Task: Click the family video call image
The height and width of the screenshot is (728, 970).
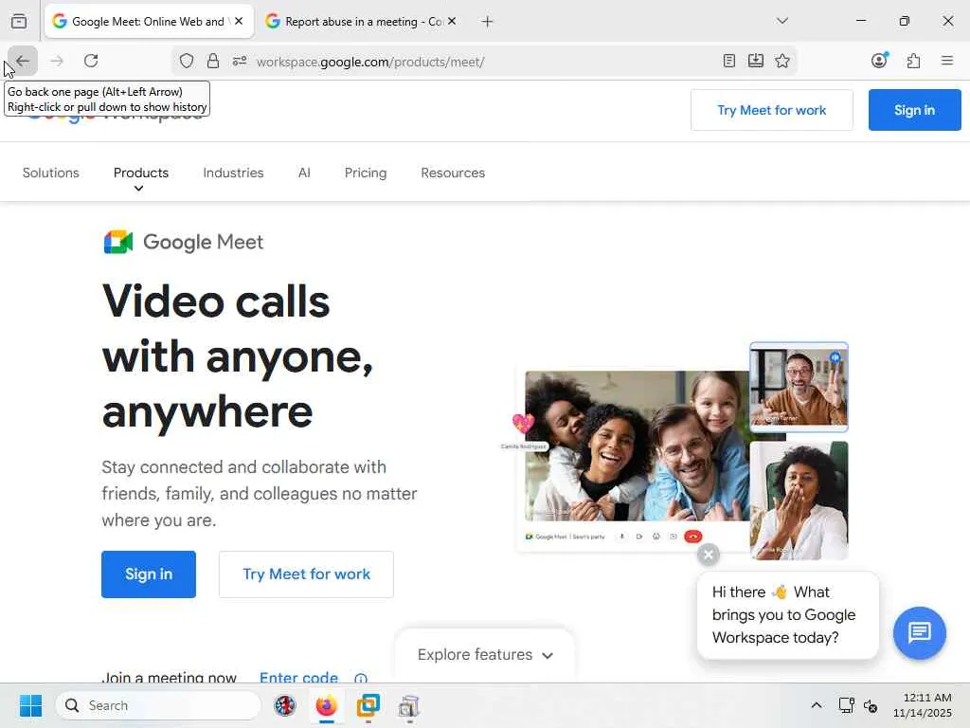Action: tap(638, 446)
